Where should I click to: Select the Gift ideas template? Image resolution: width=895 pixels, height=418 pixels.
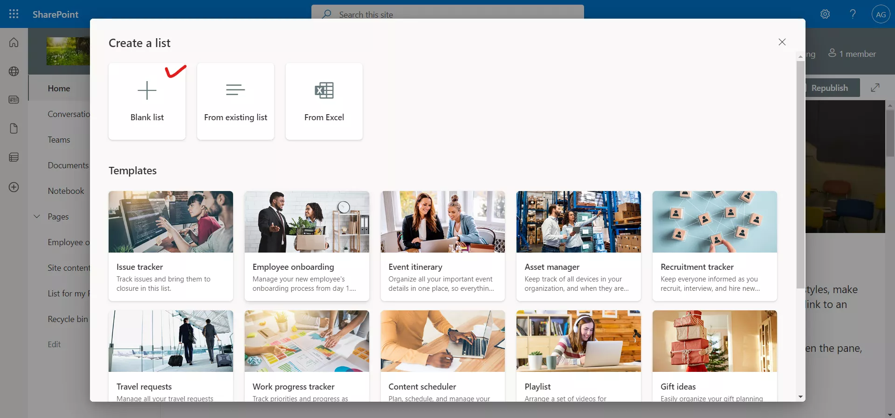coord(715,356)
